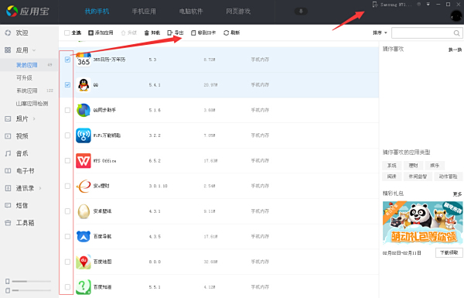Click the SD card storage usage bar
Screen dimensions: 464x298
point(32,290)
